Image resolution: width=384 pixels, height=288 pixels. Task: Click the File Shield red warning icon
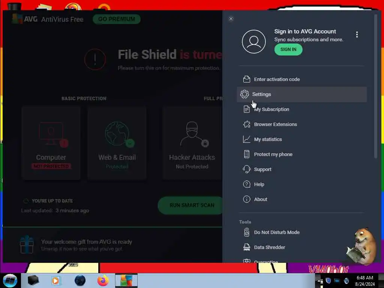[95, 59]
